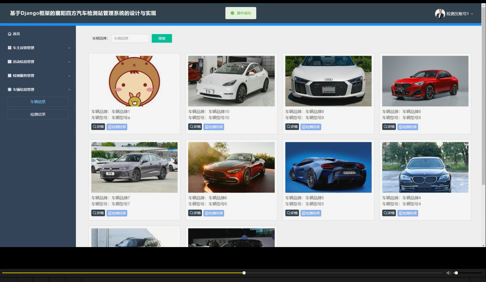Open 详情 for 车辆品牌1
Viewport: 486px width, 282px height.
tap(98, 127)
